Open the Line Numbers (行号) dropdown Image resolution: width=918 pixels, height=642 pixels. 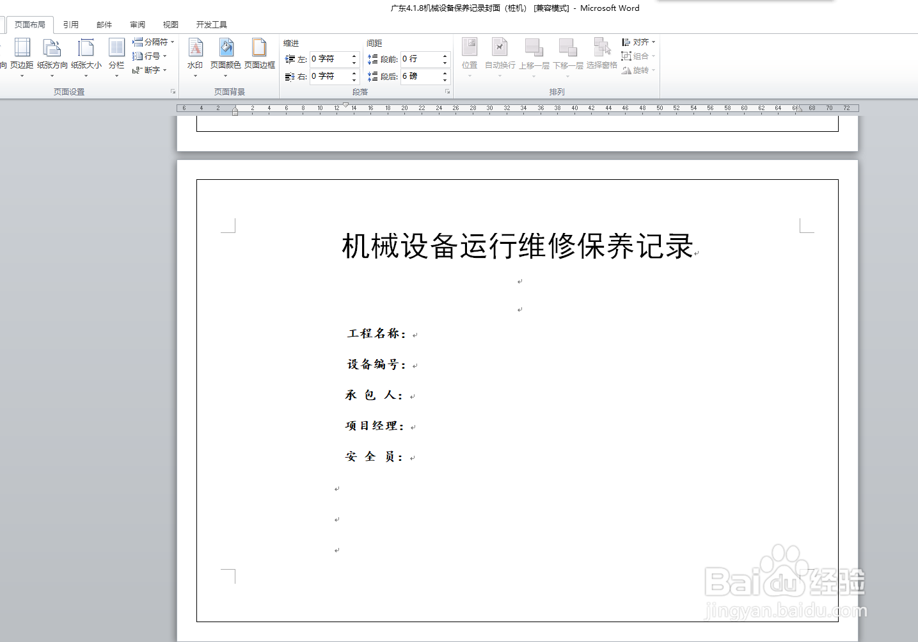point(151,56)
